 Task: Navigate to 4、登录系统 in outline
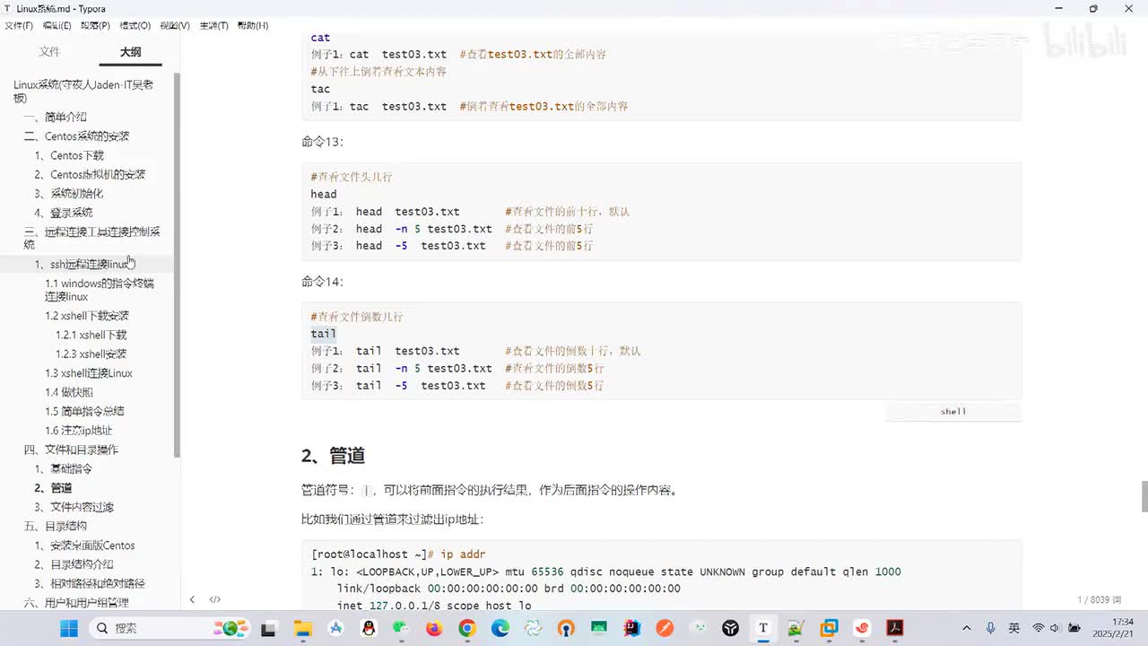tap(64, 213)
